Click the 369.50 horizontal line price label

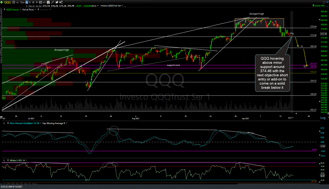click(x=313, y=46)
